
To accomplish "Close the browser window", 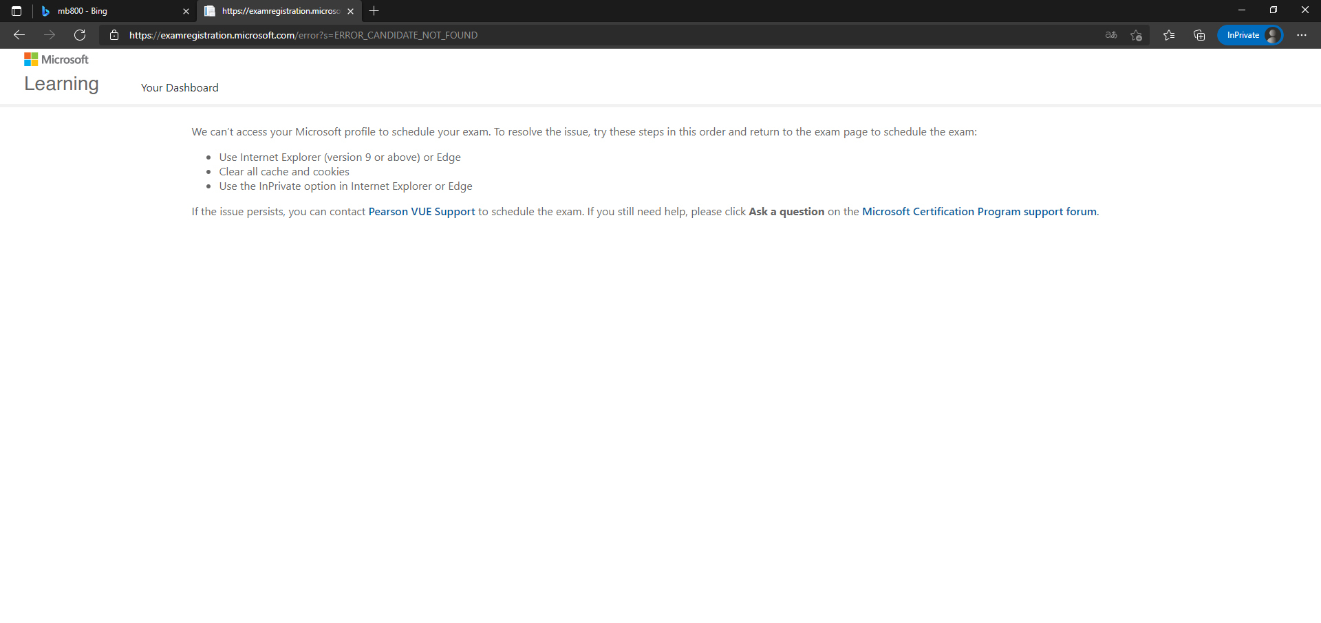I will tap(1305, 10).
